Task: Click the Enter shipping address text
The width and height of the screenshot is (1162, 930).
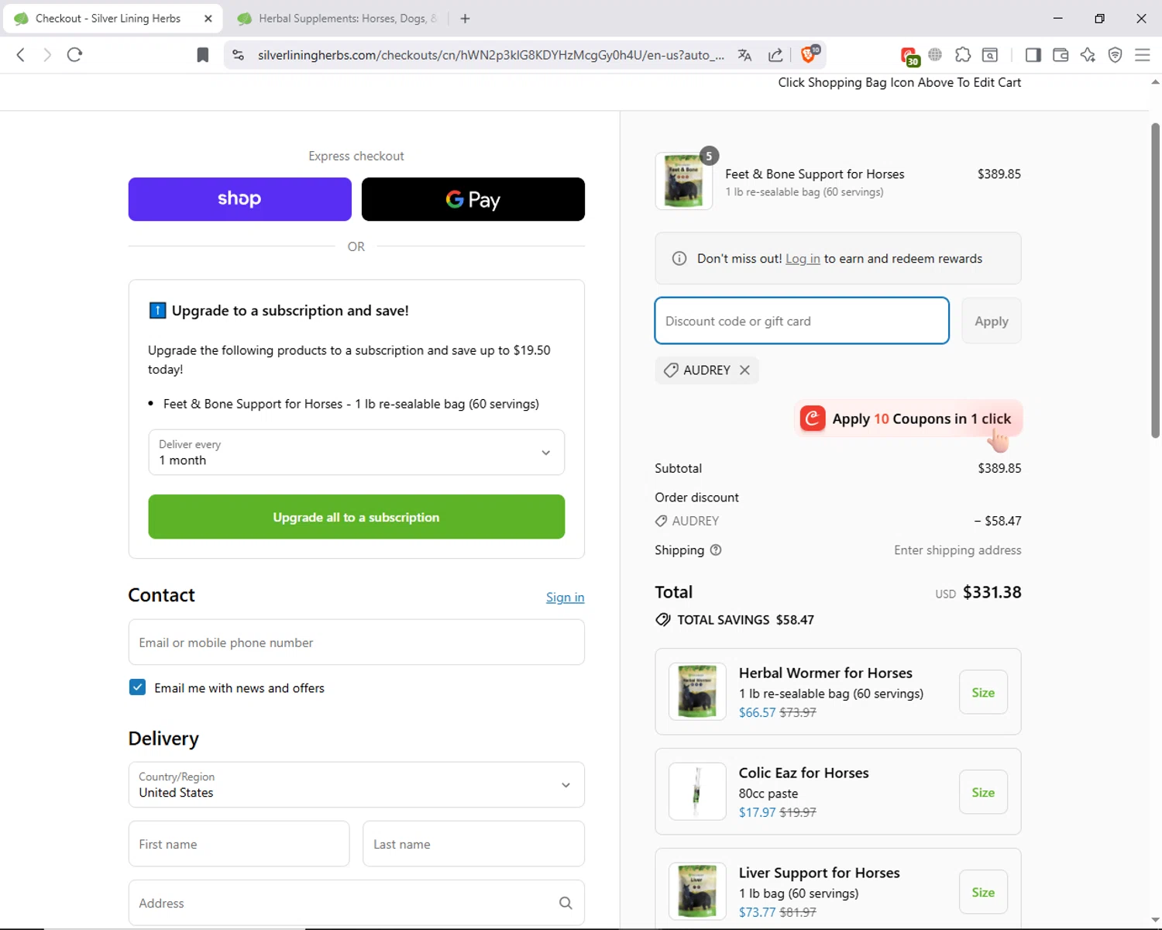Action: click(x=957, y=550)
